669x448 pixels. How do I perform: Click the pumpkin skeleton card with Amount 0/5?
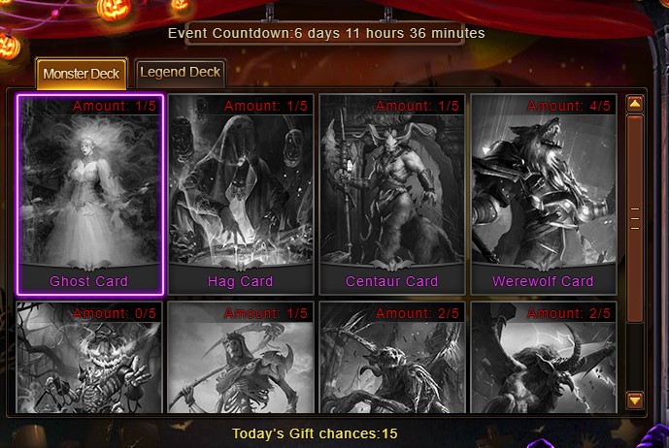[89, 357]
